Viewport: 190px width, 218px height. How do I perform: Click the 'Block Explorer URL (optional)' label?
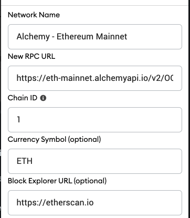57,181
